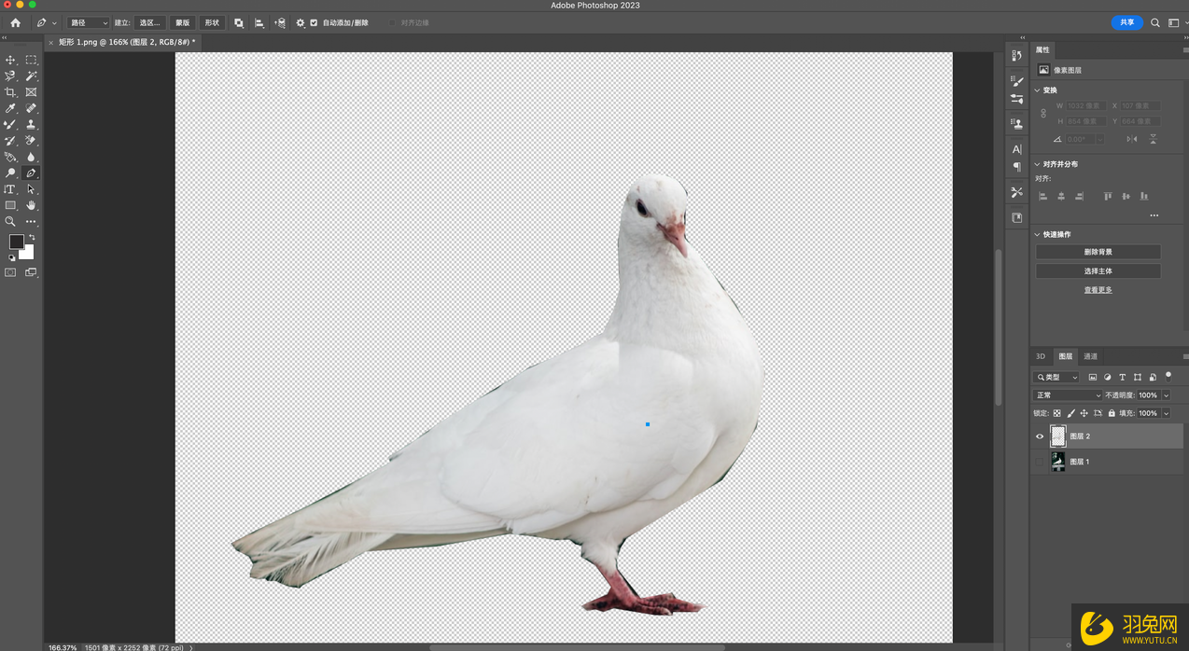The height and width of the screenshot is (651, 1189).
Task: Select the Type tool
Action: coord(10,189)
